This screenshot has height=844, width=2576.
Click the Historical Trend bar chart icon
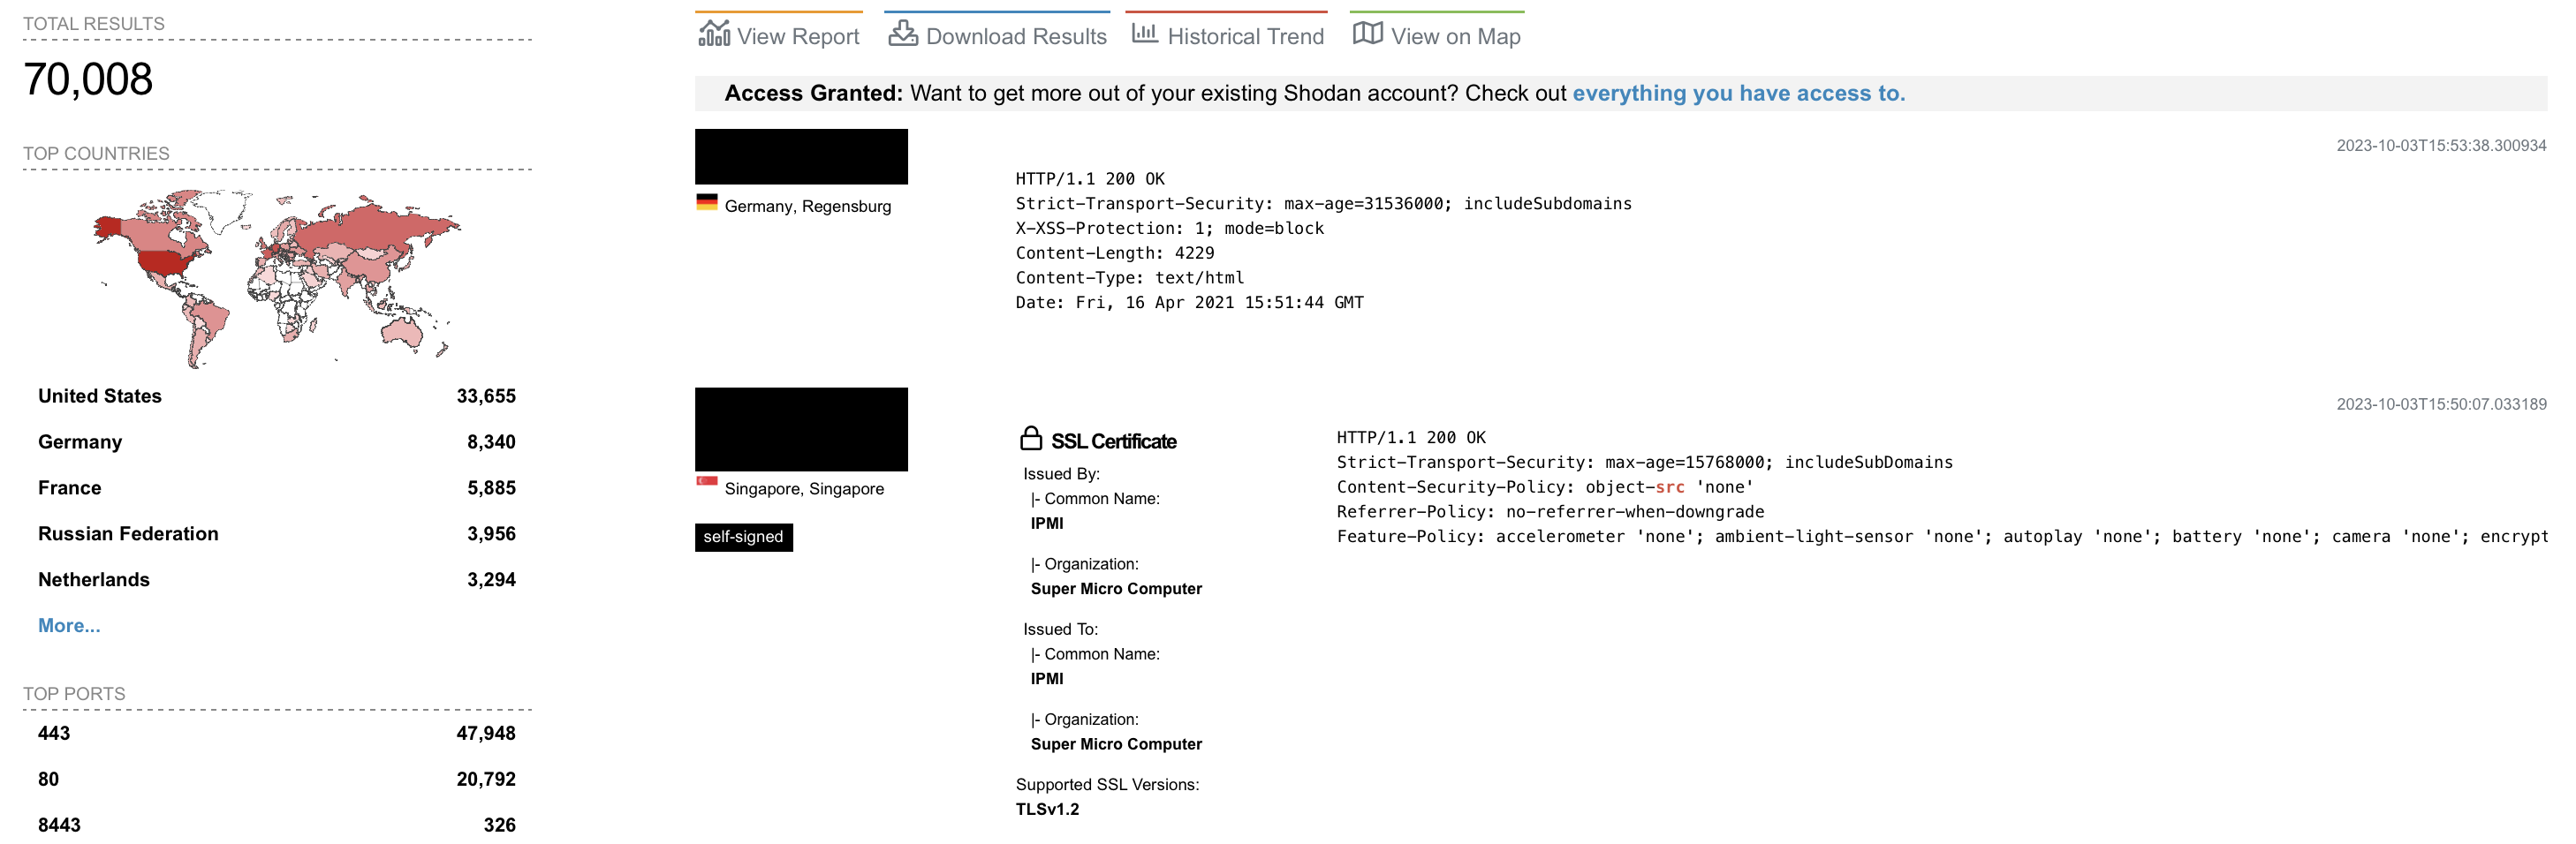tap(1144, 34)
